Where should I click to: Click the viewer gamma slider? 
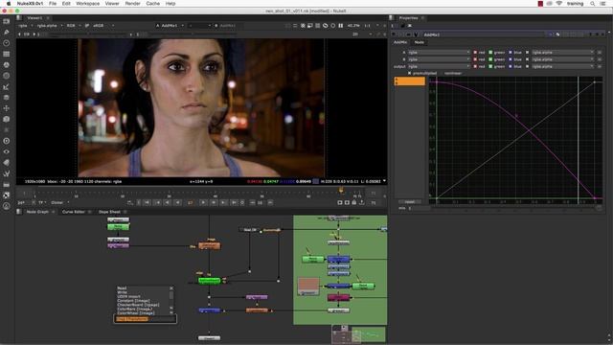192,34
